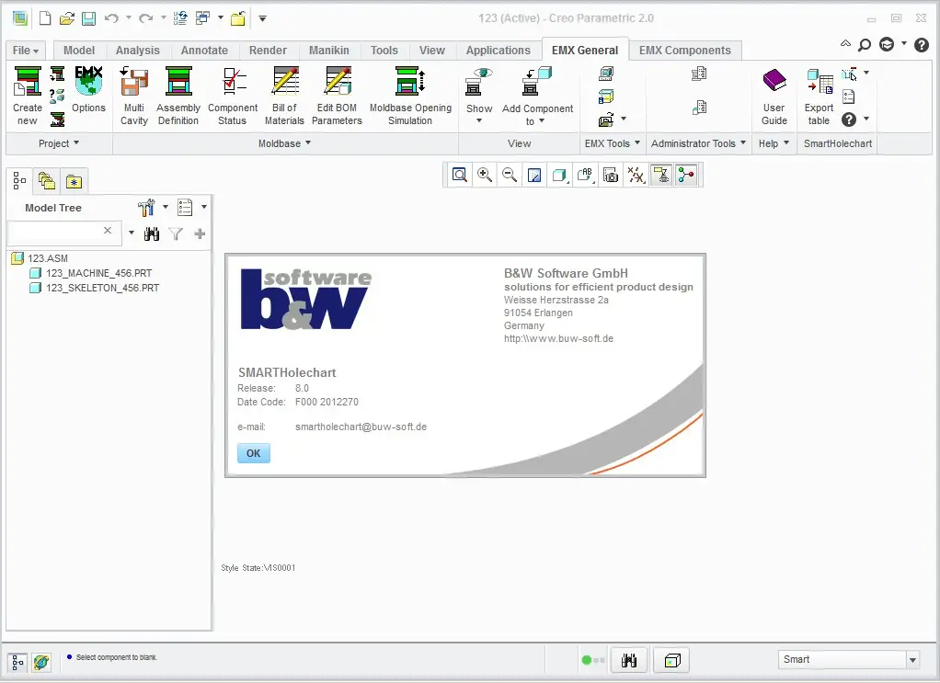Screen dimensions: 940x683
Task: Open the View Manager camera icon
Action: pyautogui.click(x=611, y=175)
